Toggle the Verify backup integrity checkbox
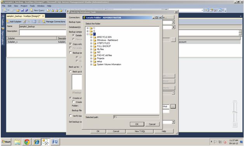This screenshot has height=147, width=244. point(70,116)
